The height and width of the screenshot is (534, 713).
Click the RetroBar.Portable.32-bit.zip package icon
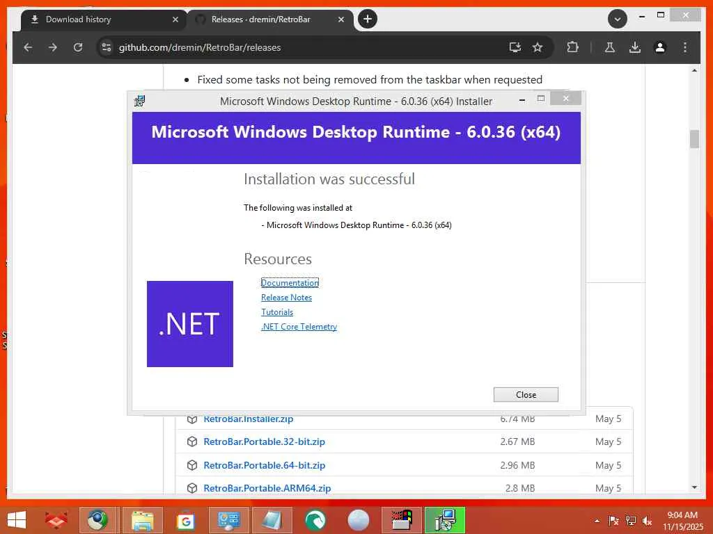[x=192, y=442]
